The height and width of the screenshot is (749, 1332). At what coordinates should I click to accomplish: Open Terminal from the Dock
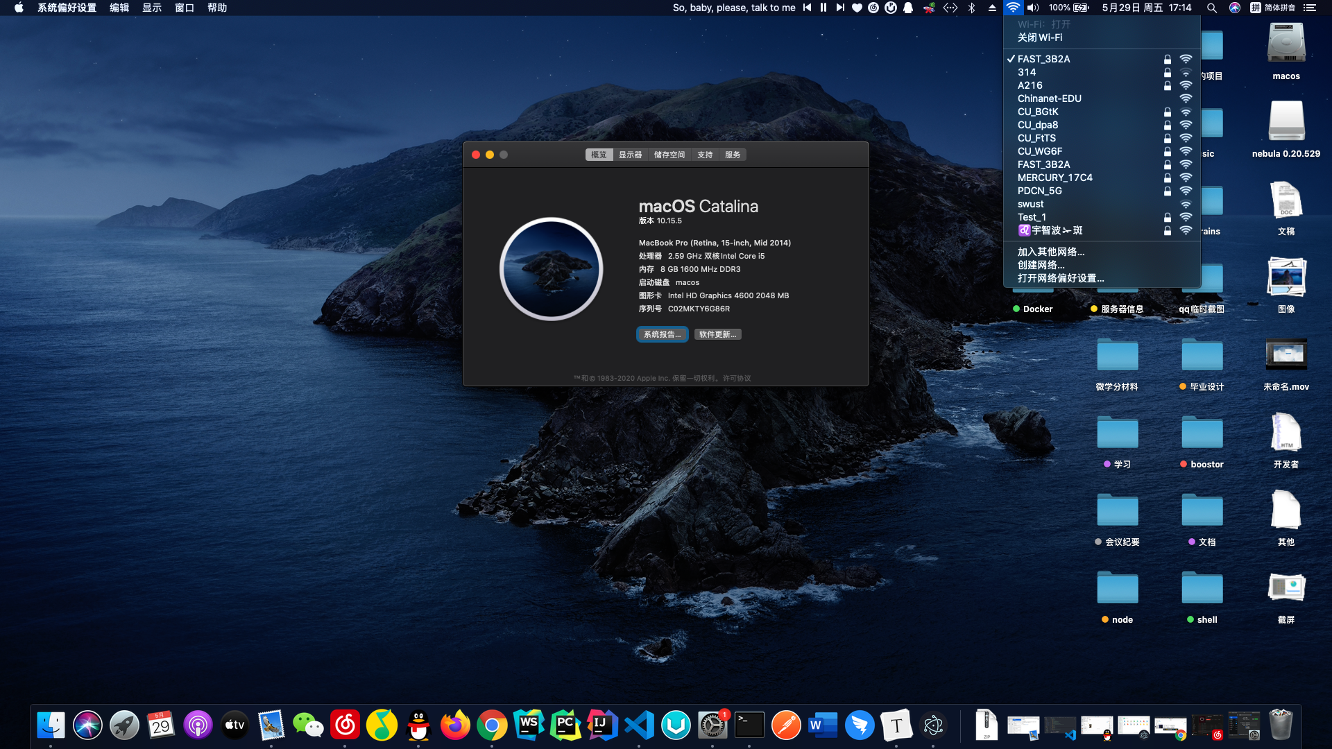(x=749, y=725)
